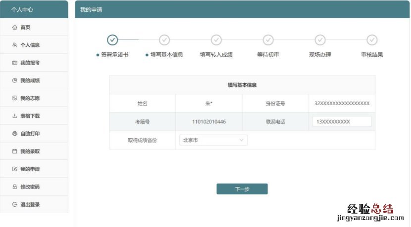Click the pie chart icon beside 我的成绩
Viewport: 411px width, 227px height.
(14, 80)
